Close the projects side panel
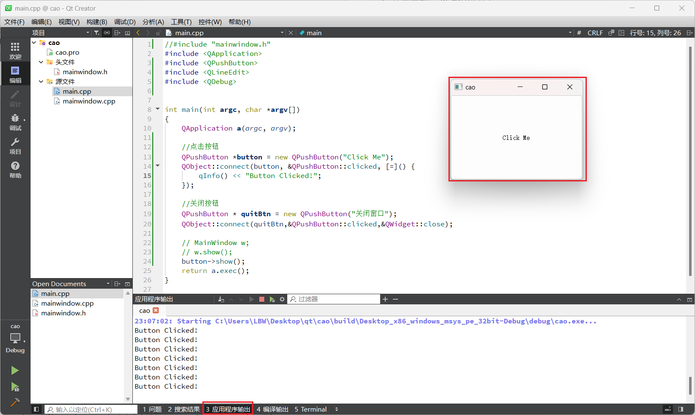Viewport: 695px width, 415px height. click(127, 33)
